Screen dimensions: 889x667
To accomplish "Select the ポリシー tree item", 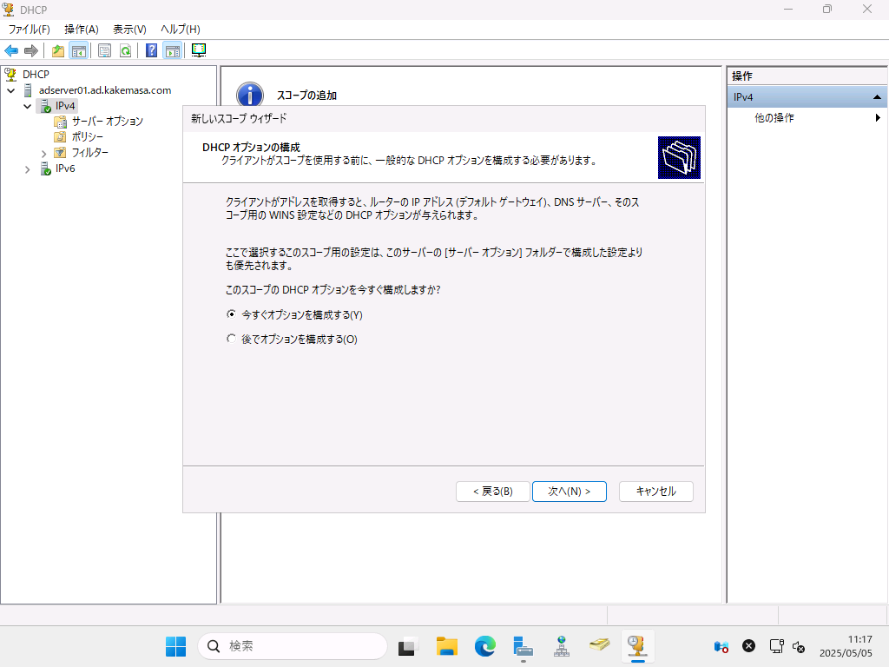I will [88, 136].
